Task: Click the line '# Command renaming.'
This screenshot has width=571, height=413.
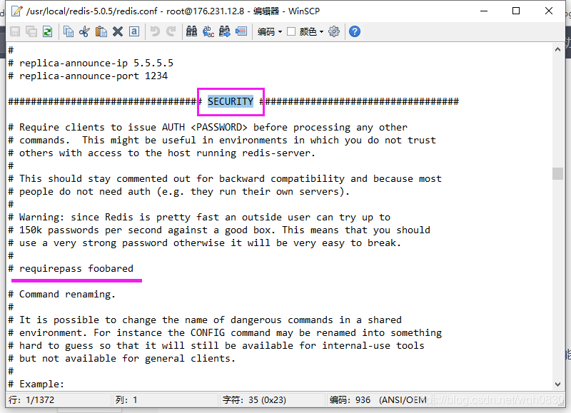Action: tap(62, 294)
